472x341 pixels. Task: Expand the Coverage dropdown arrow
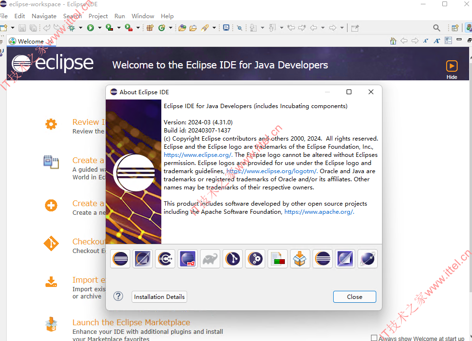[x=119, y=28]
